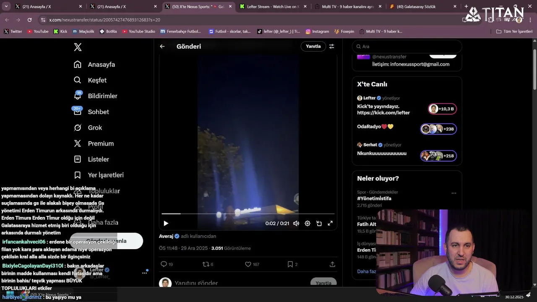This screenshot has height=302, width=537.
Task: Open Instagram bookmark
Action: point(317,31)
